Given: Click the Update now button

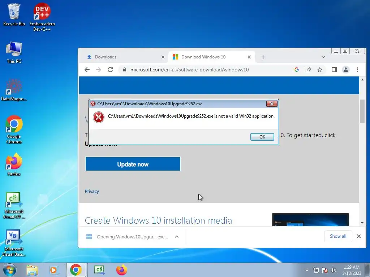Looking at the screenshot, I should [133, 164].
